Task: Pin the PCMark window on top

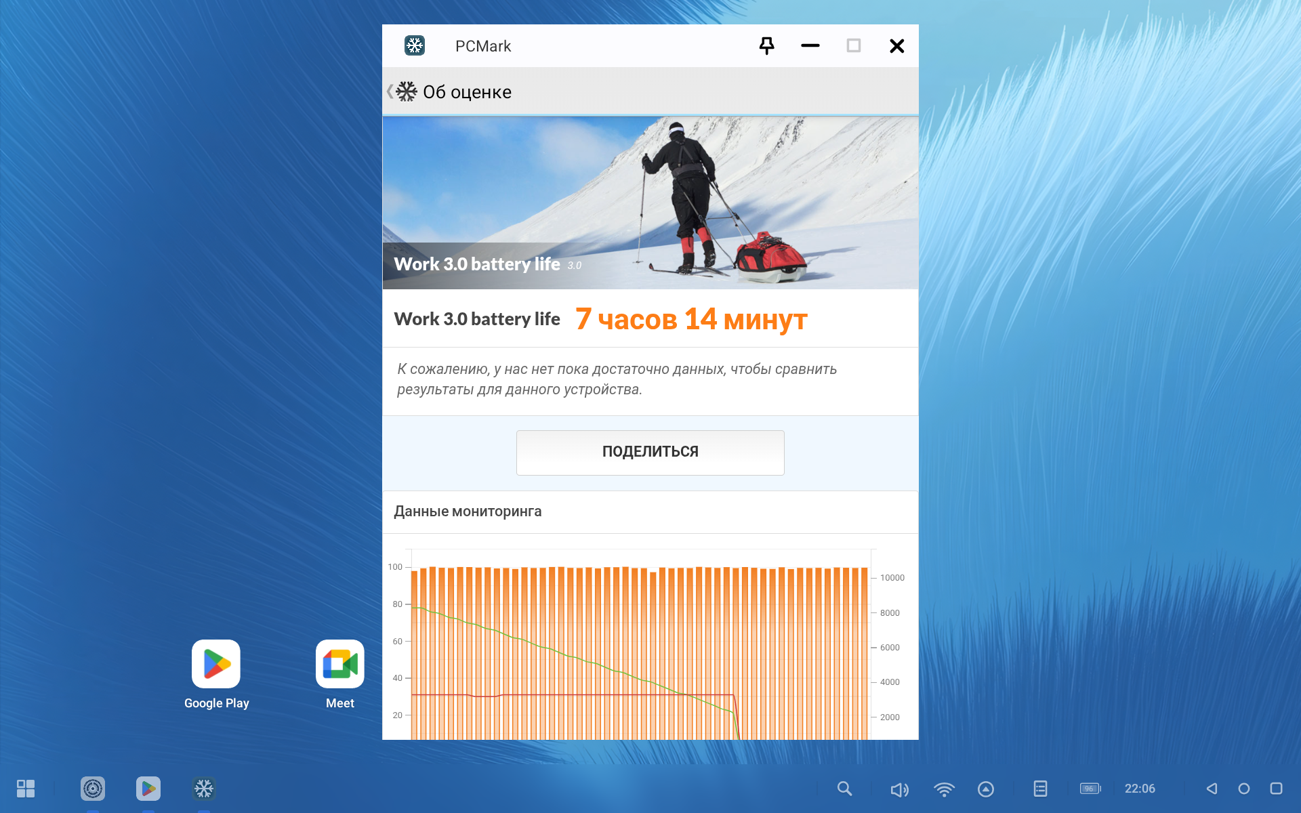Action: click(x=766, y=46)
